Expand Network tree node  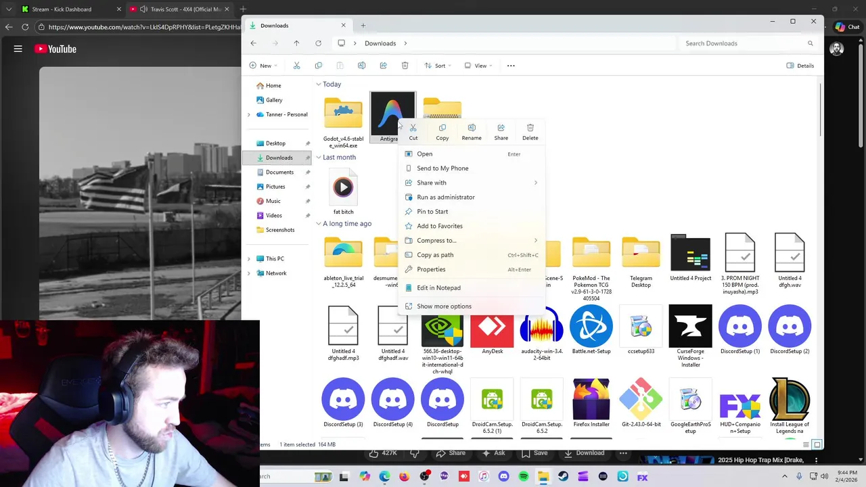[249, 273]
